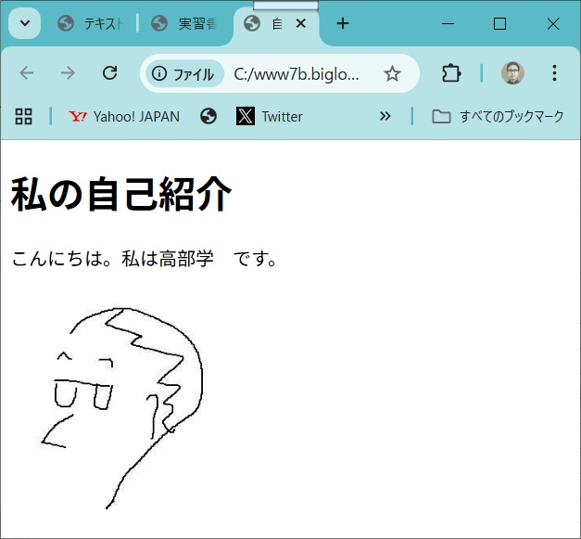Open the Chrome profile avatar
This screenshot has width=581, height=539.
click(x=512, y=72)
